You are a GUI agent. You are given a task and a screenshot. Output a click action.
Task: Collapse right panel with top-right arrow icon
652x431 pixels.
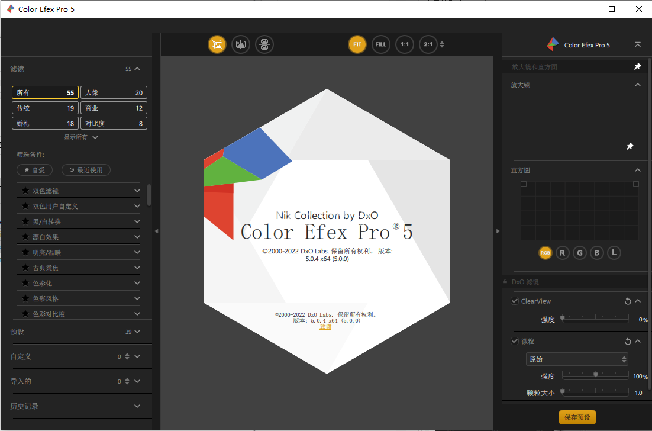click(x=637, y=44)
